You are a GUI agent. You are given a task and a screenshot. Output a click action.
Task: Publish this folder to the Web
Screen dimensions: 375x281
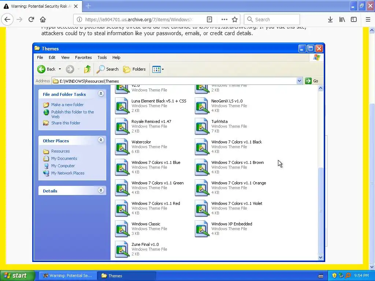[x=73, y=114]
